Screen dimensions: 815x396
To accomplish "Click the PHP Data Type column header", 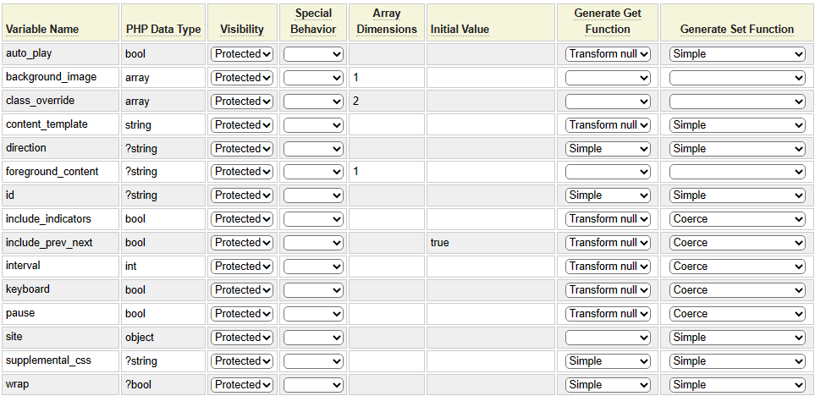I will pyautogui.click(x=163, y=29).
